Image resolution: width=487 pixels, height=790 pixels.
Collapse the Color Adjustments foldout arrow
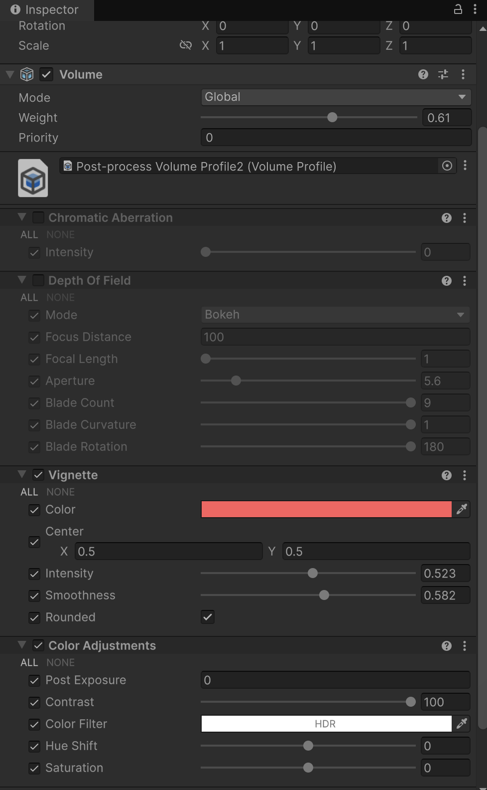[22, 645]
